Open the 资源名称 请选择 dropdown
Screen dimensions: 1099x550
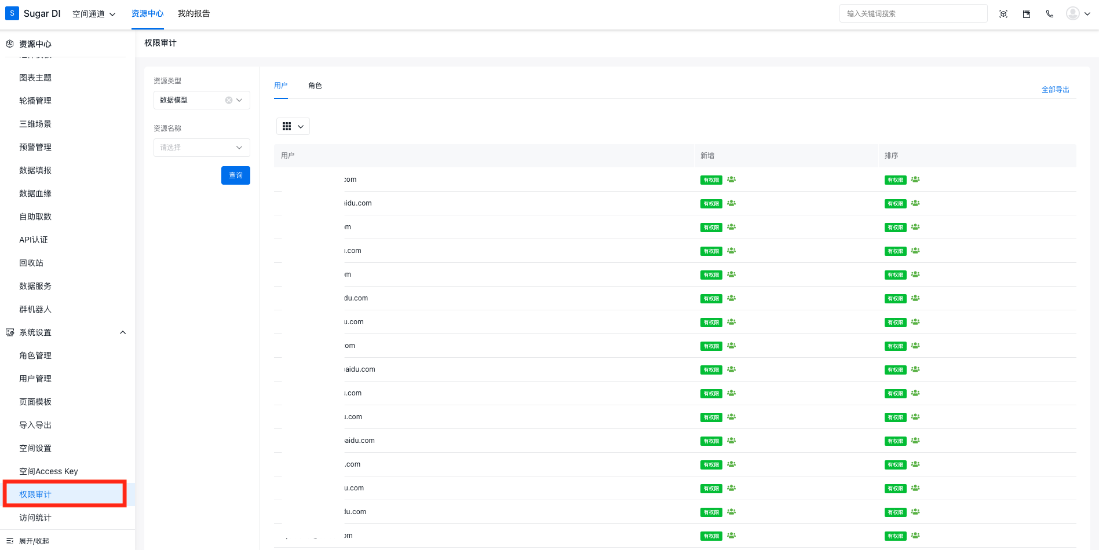pyautogui.click(x=202, y=148)
